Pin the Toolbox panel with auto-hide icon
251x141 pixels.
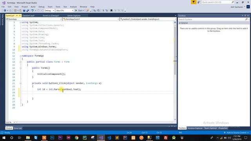coord(245,16)
